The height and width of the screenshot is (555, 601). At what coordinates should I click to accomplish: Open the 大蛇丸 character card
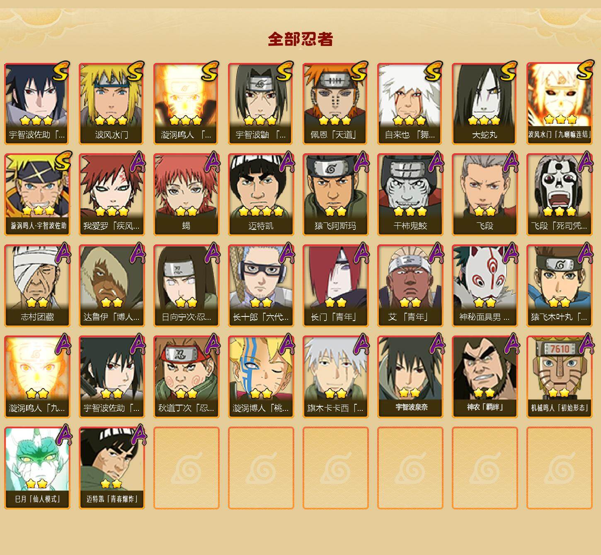tap(485, 104)
